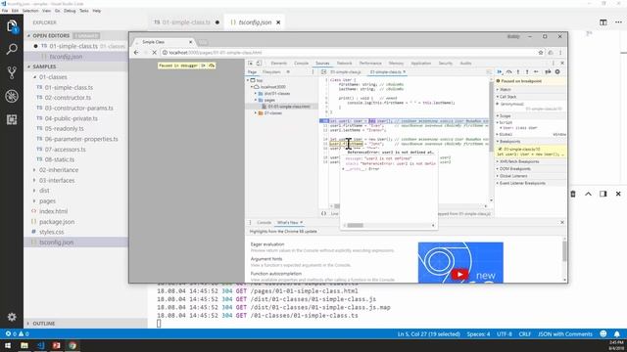Image resolution: width=627 pixels, height=352 pixels.
Task: Toggle navigator sidebar in Sources panel
Action: click(x=323, y=71)
